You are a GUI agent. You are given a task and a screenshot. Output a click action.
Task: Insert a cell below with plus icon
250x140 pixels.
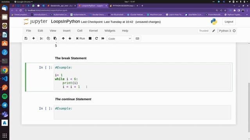(34, 38)
